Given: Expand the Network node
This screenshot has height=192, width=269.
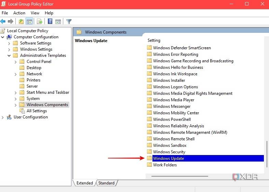Looking at the screenshot, I should click(x=16, y=74).
